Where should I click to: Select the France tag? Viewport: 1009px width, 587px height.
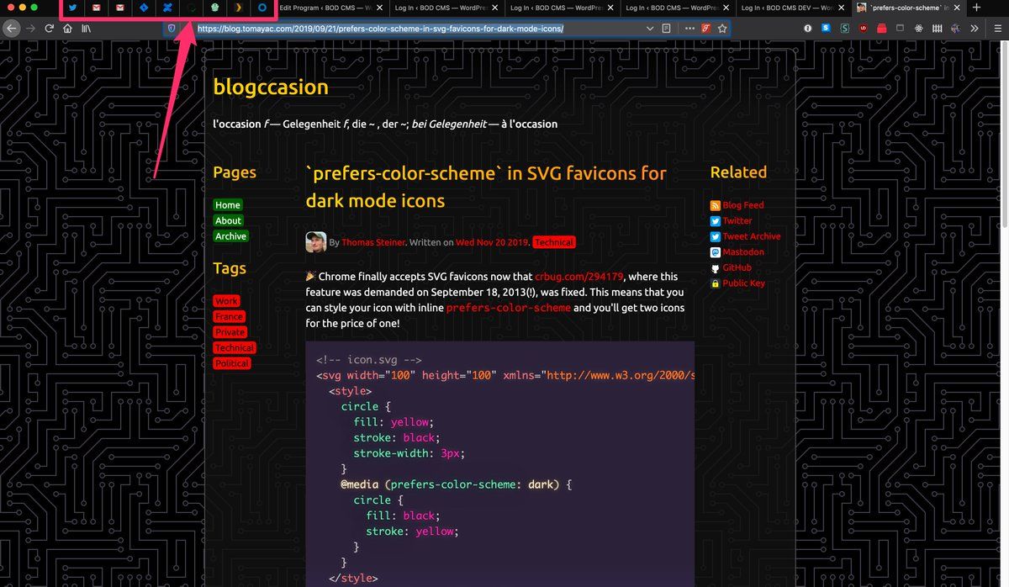[229, 316]
